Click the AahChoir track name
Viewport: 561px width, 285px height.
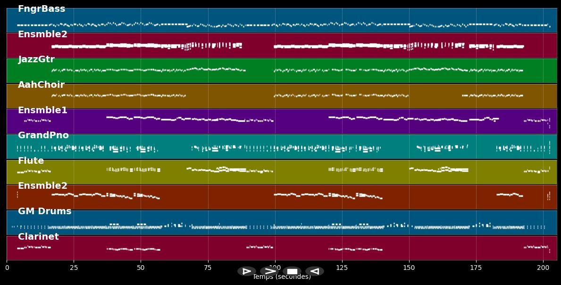pyautogui.click(x=41, y=85)
